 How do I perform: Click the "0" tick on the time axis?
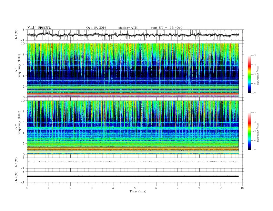pos(27,188)
